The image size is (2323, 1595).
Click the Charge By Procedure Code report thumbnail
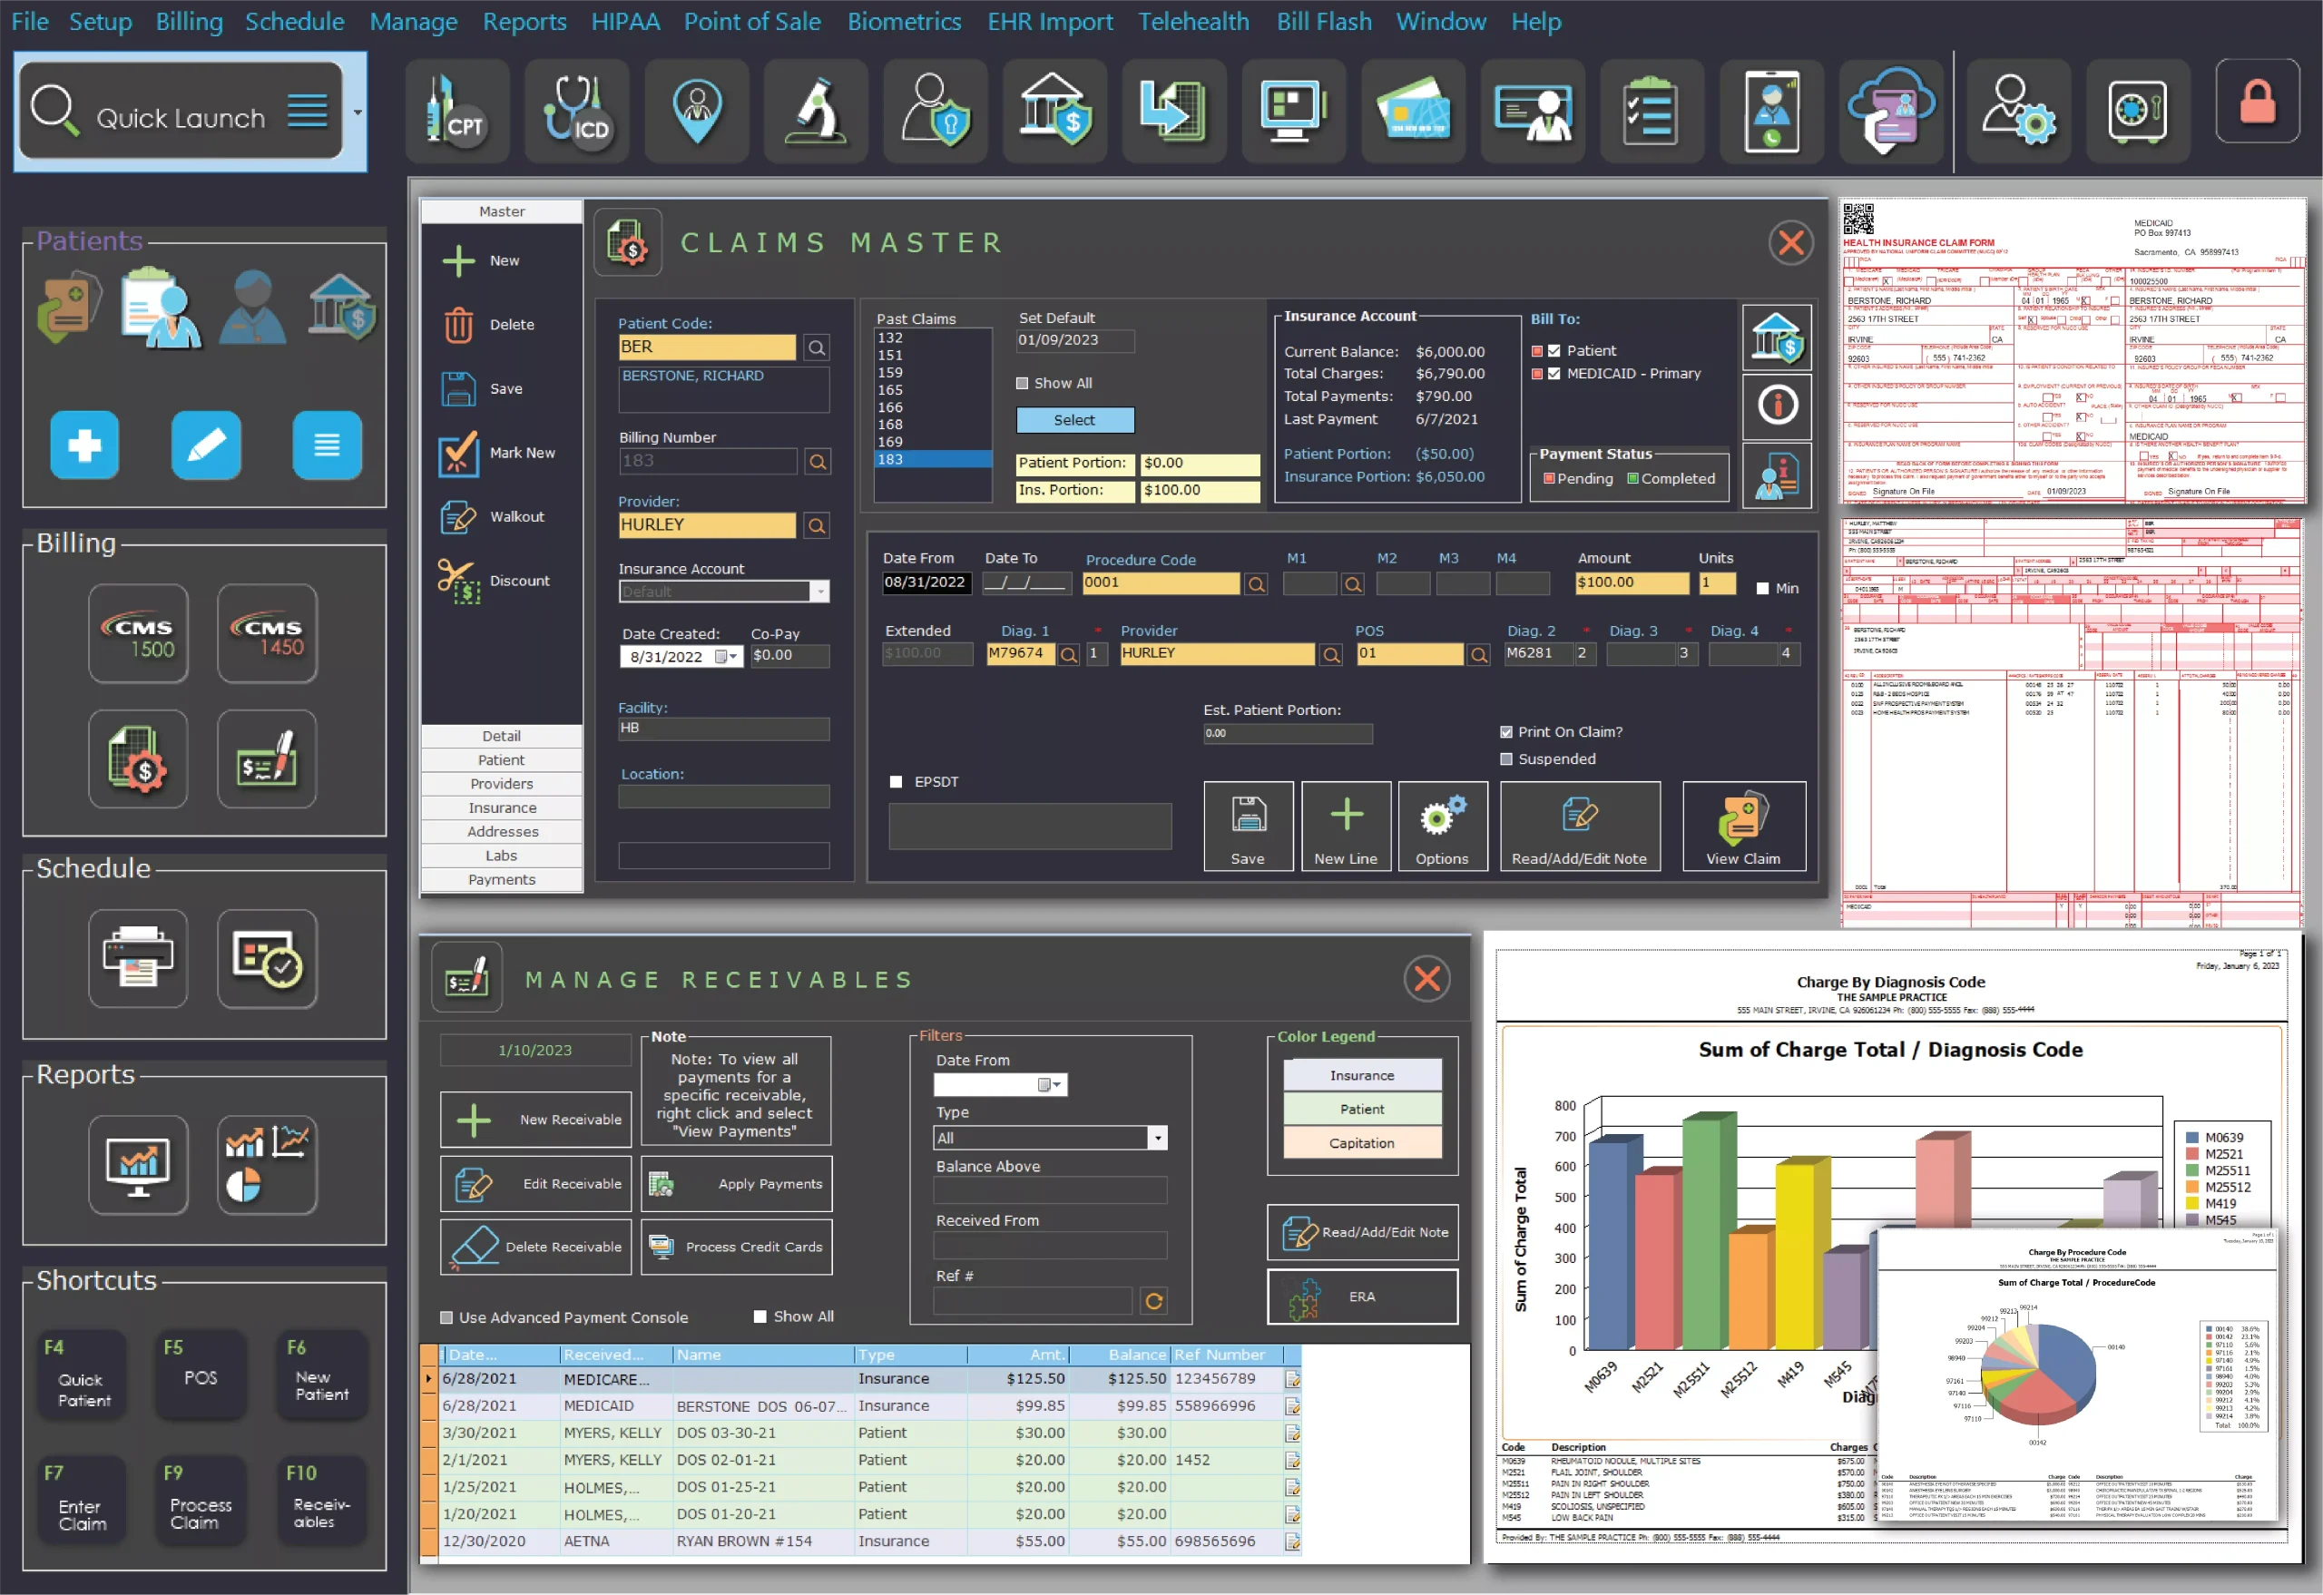pyautogui.click(x=2077, y=1377)
